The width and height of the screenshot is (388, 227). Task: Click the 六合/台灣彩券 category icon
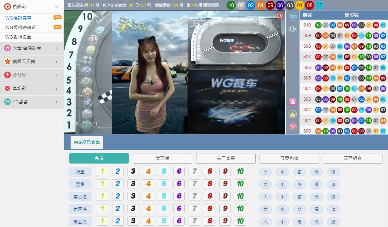click(8, 48)
